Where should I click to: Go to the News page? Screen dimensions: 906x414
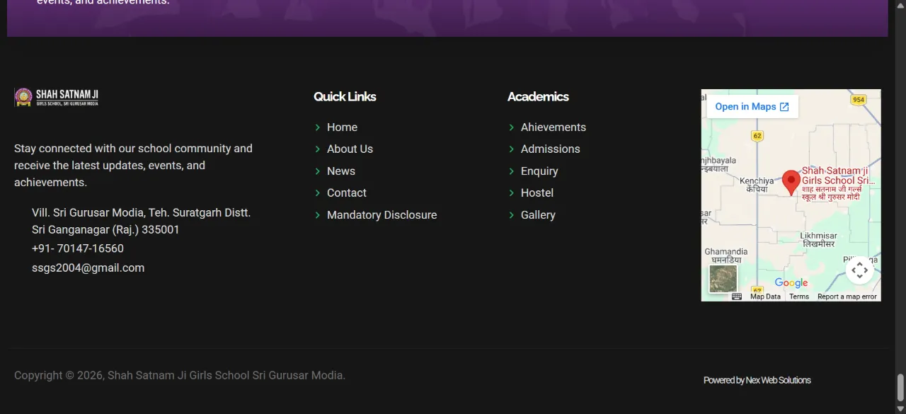[341, 171]
